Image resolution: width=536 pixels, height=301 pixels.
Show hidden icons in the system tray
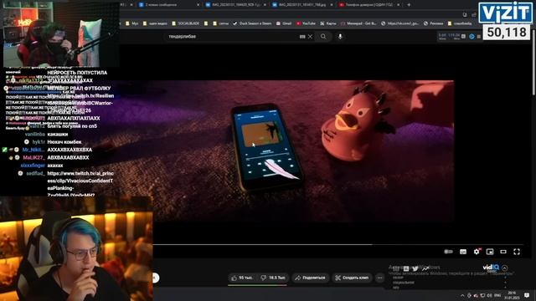click(462, 295)
